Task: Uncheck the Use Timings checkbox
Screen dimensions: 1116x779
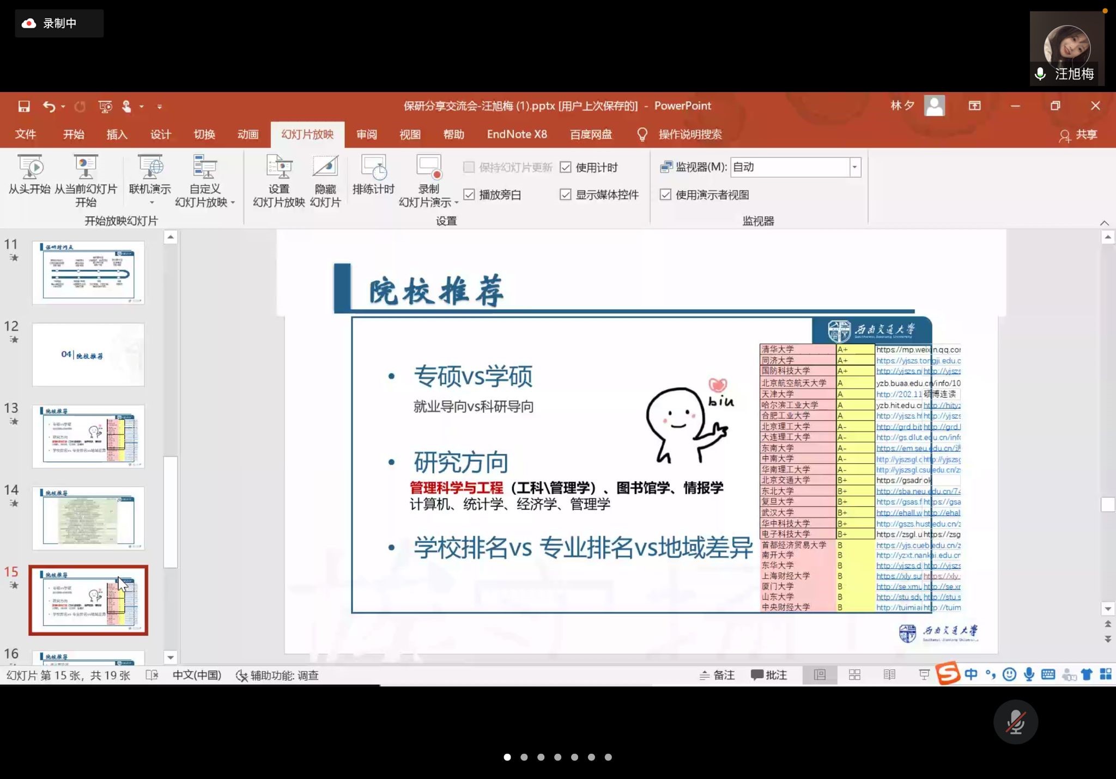Action: 566,168
